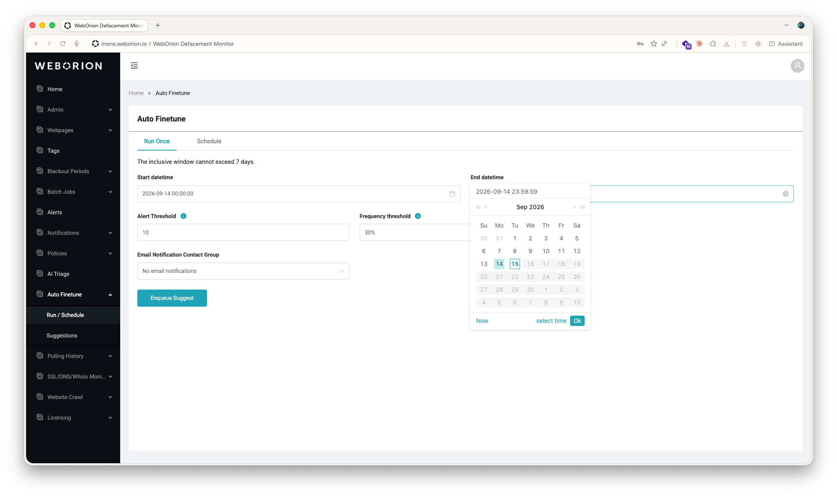Expand the Webpages sidebar menu
Viewport: 837px width, 497px height.
pos(73,130)
